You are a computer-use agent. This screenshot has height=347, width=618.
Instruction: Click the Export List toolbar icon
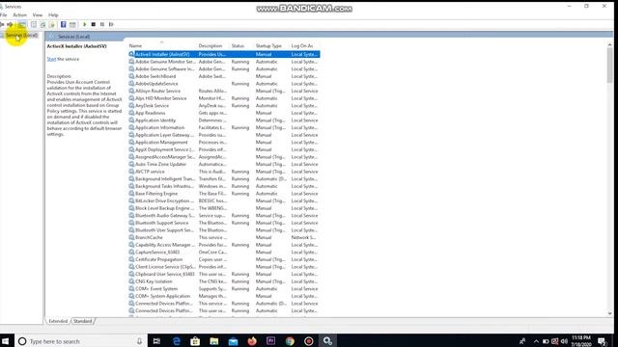(52, 24)
